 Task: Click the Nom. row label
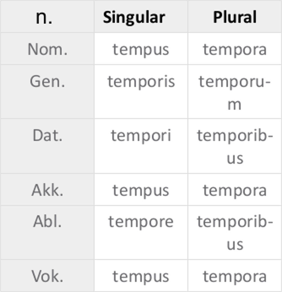pos(47,49)
